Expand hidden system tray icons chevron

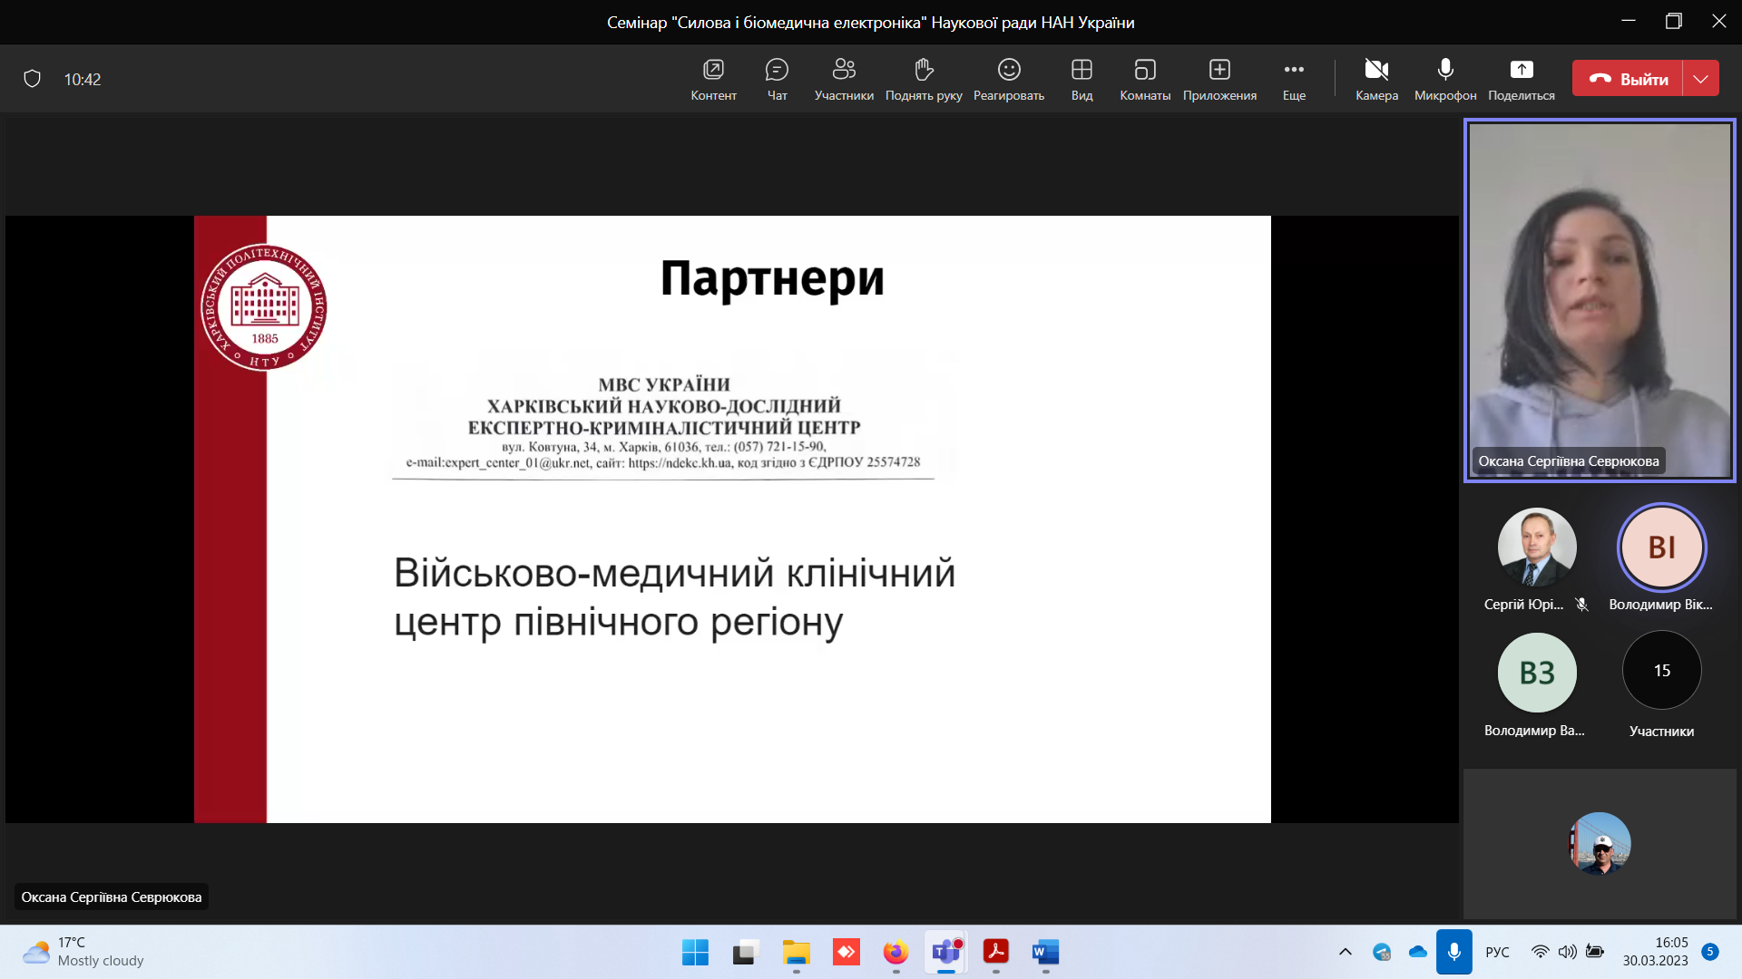pos(1346,952)
